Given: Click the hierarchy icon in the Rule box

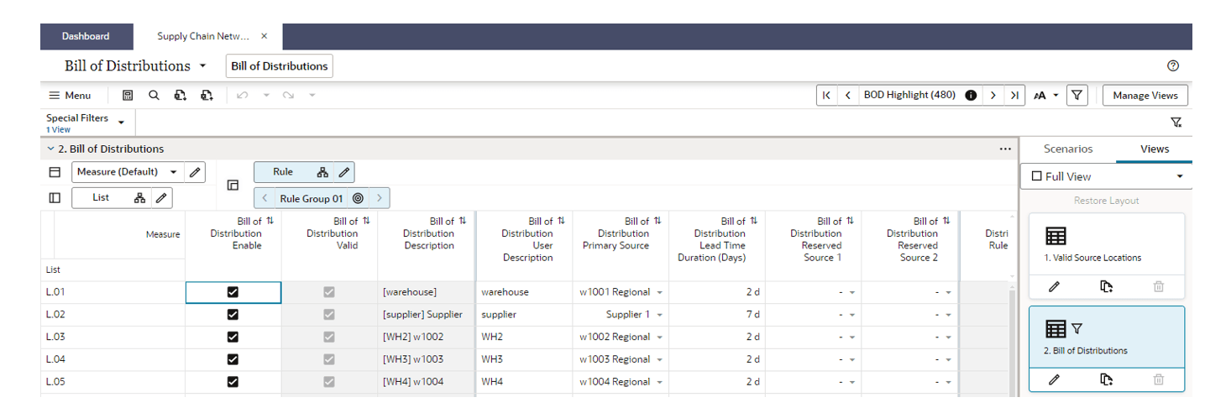Looking at the screenshot, I should point(322,172).
